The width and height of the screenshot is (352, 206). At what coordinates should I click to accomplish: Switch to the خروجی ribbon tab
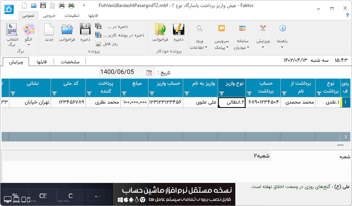tap(49, 16)
